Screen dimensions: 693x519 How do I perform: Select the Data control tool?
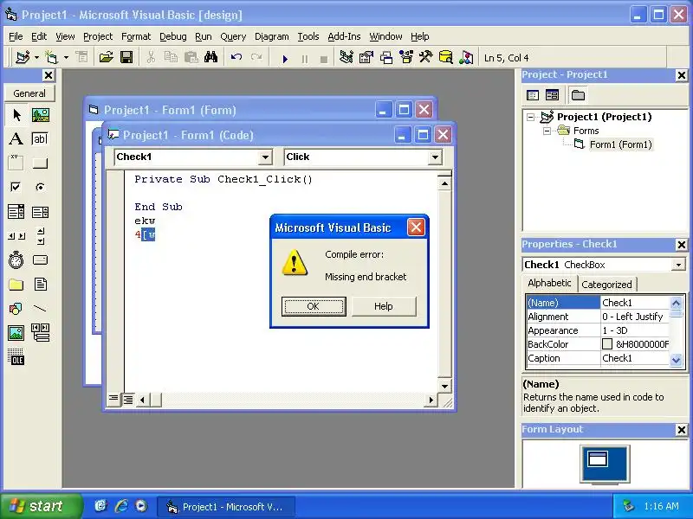[x=40, y=332]
